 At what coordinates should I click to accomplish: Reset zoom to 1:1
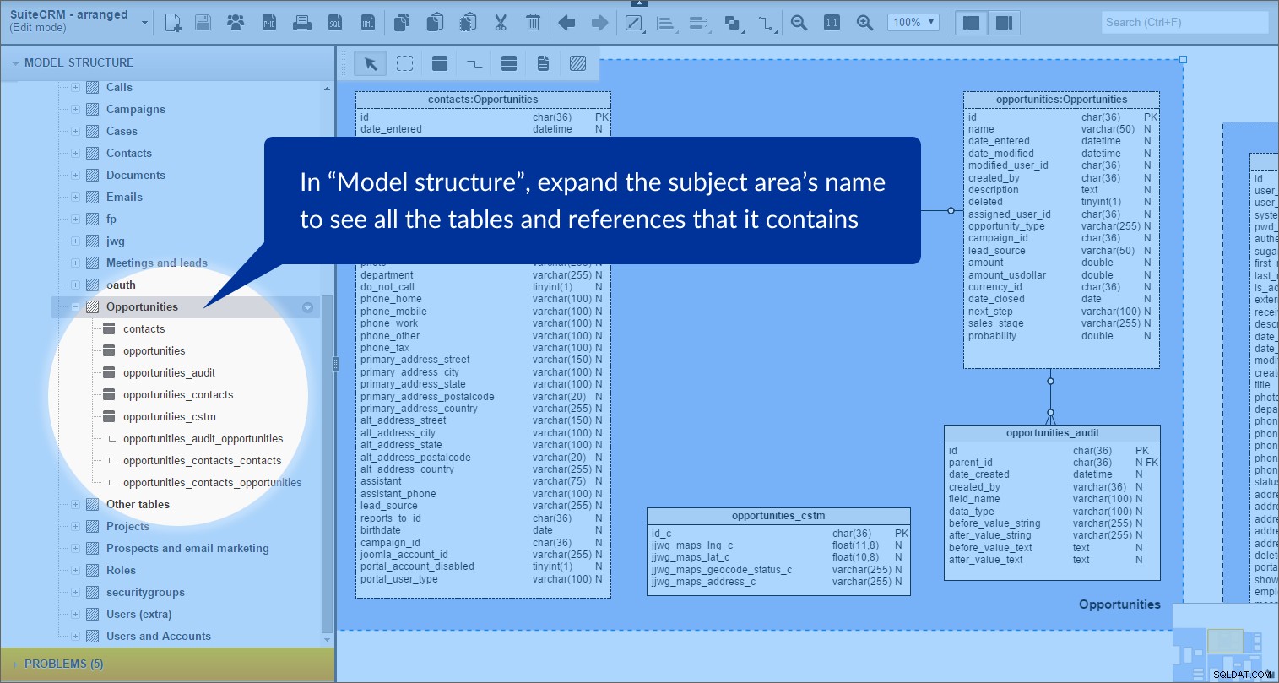pos(832,23)
